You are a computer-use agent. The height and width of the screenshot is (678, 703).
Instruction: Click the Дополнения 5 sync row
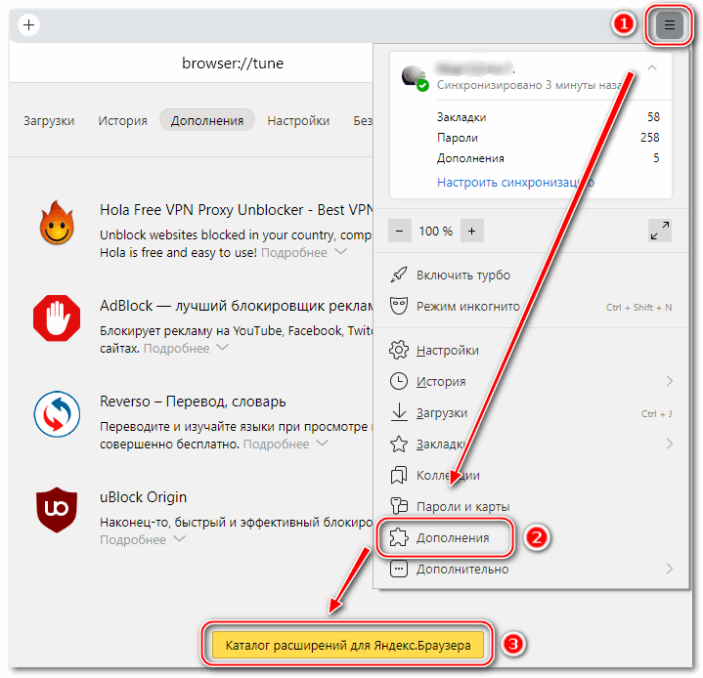548,158
